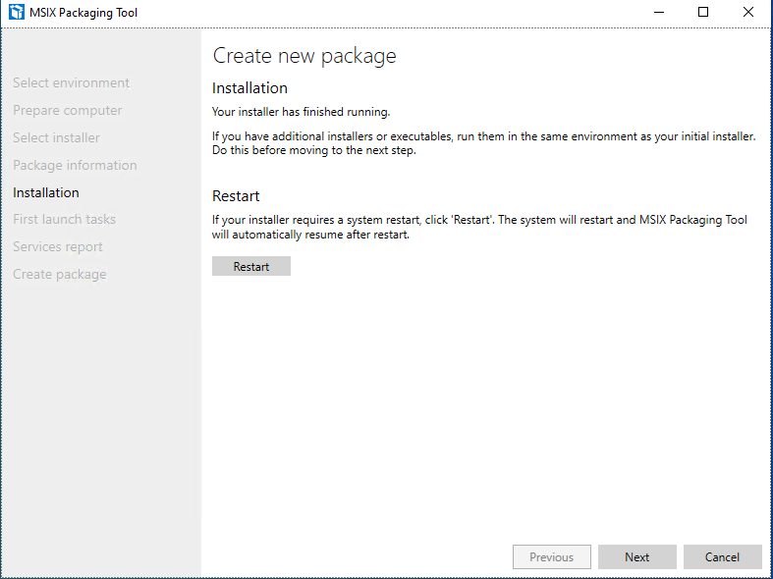The image size is (773, 579).
Task: Click the 'Restart' section heading
Action: [x=236, y=196]
